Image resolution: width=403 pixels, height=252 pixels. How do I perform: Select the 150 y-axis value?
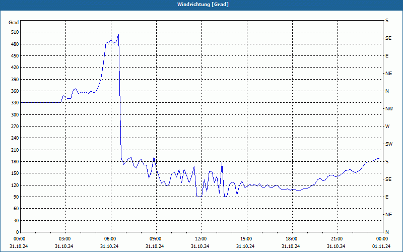coord(15,173)
